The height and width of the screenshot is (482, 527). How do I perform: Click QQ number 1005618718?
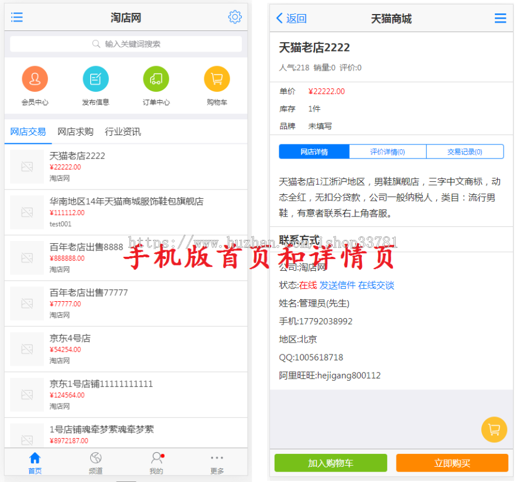(319, 357)
